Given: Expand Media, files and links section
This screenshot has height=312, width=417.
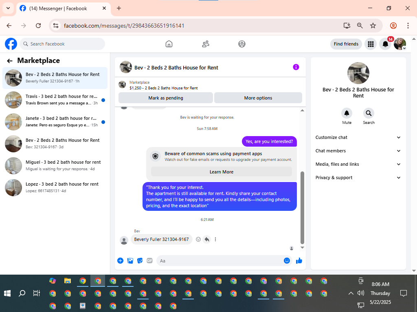Looking at the screenshot, I should pos(358,164).
